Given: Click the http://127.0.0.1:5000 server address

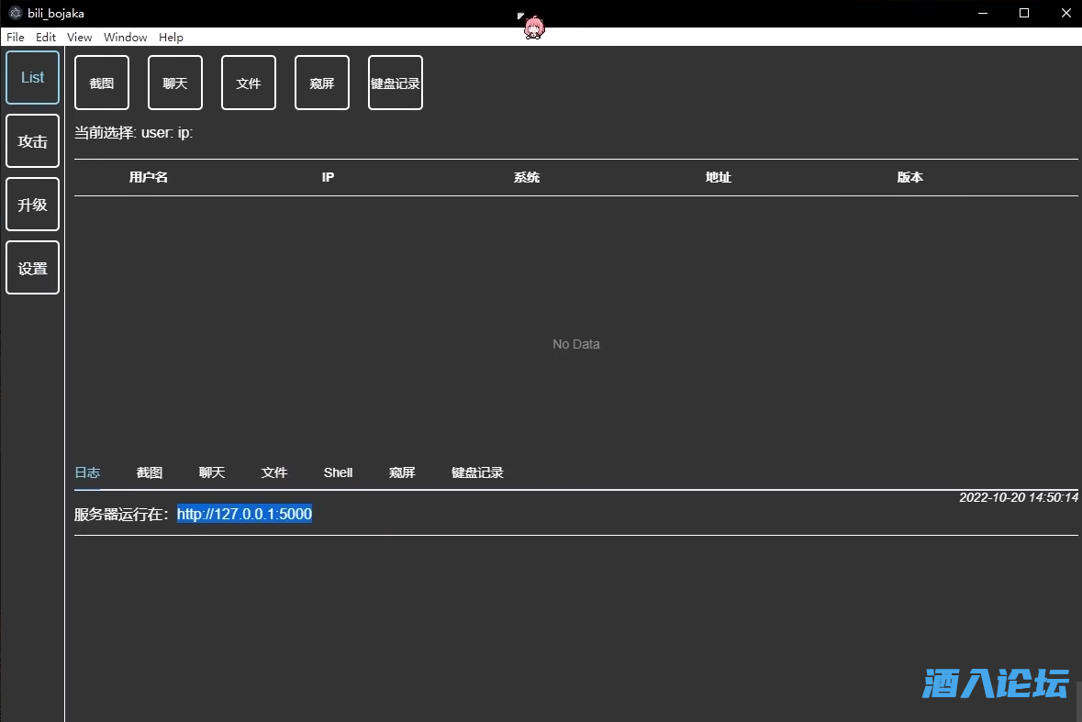Looking at the screenshot, I should point(244,515).
